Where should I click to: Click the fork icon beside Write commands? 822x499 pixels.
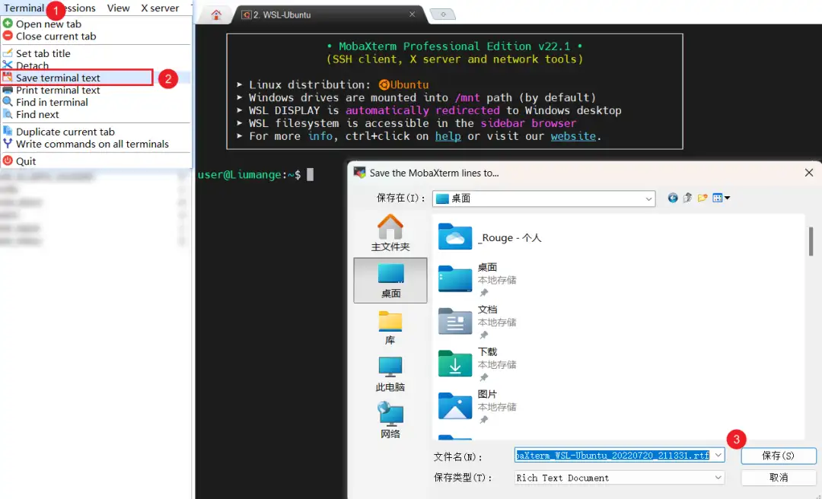tap(8, 143)
